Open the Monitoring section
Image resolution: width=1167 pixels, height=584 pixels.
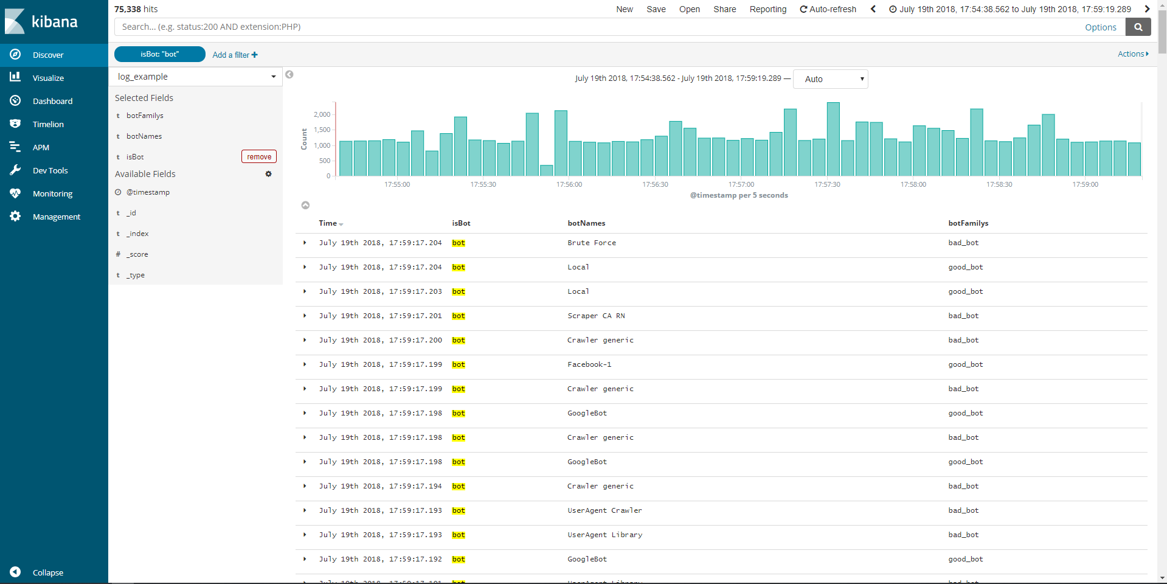[x=52, y=193]
